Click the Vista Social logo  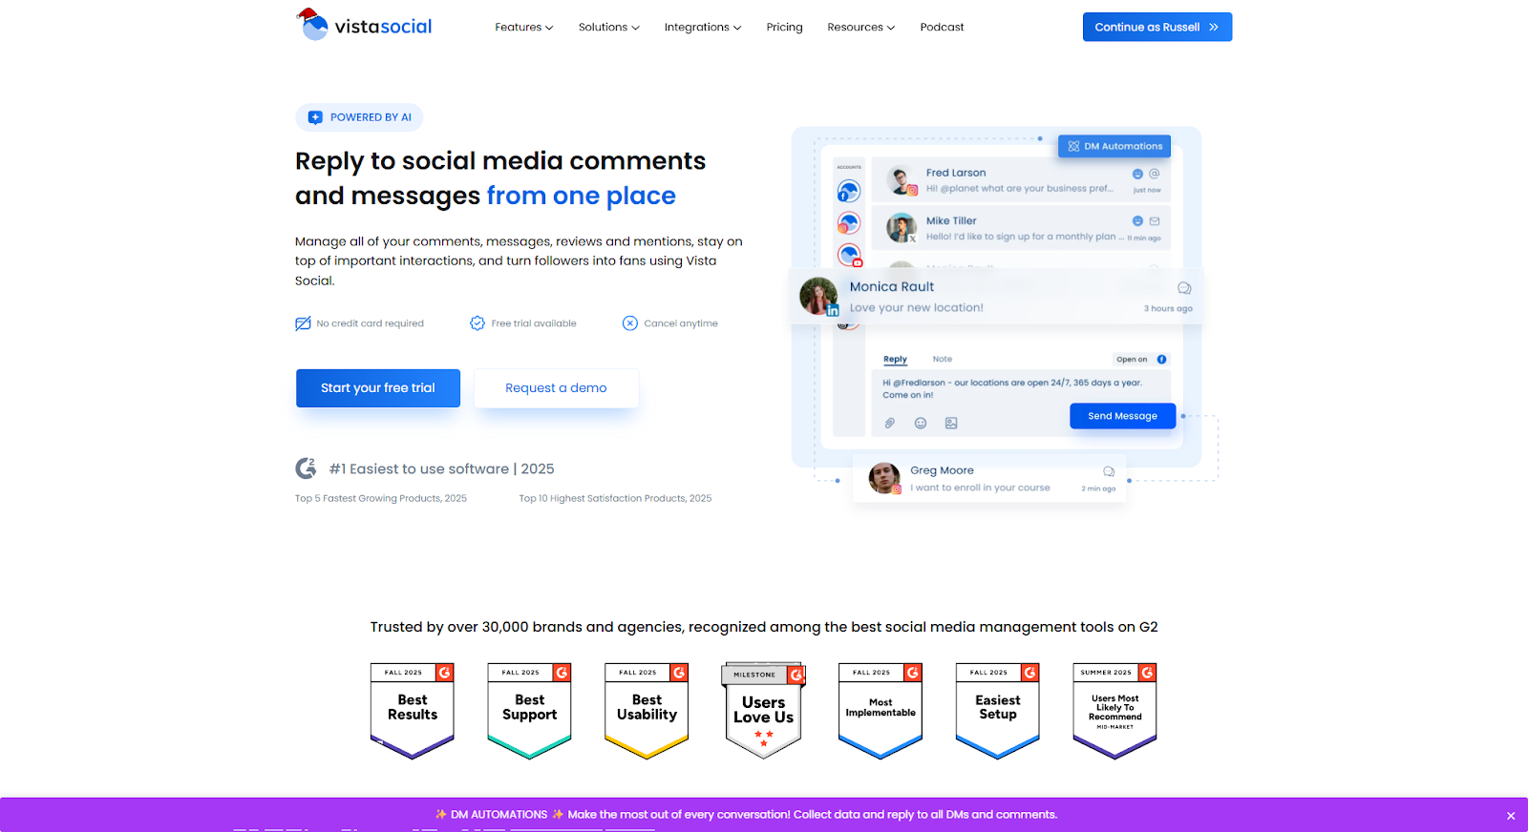tap(364, 26)
